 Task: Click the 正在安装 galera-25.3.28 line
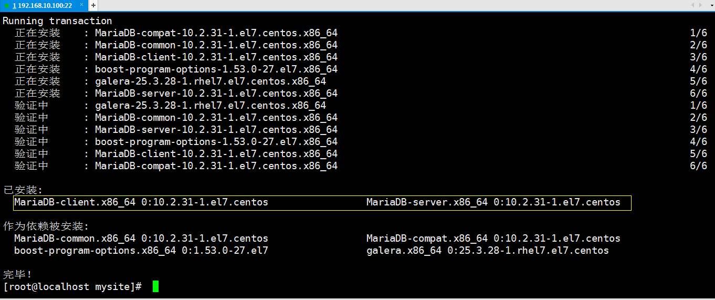[x=361, y=81]
